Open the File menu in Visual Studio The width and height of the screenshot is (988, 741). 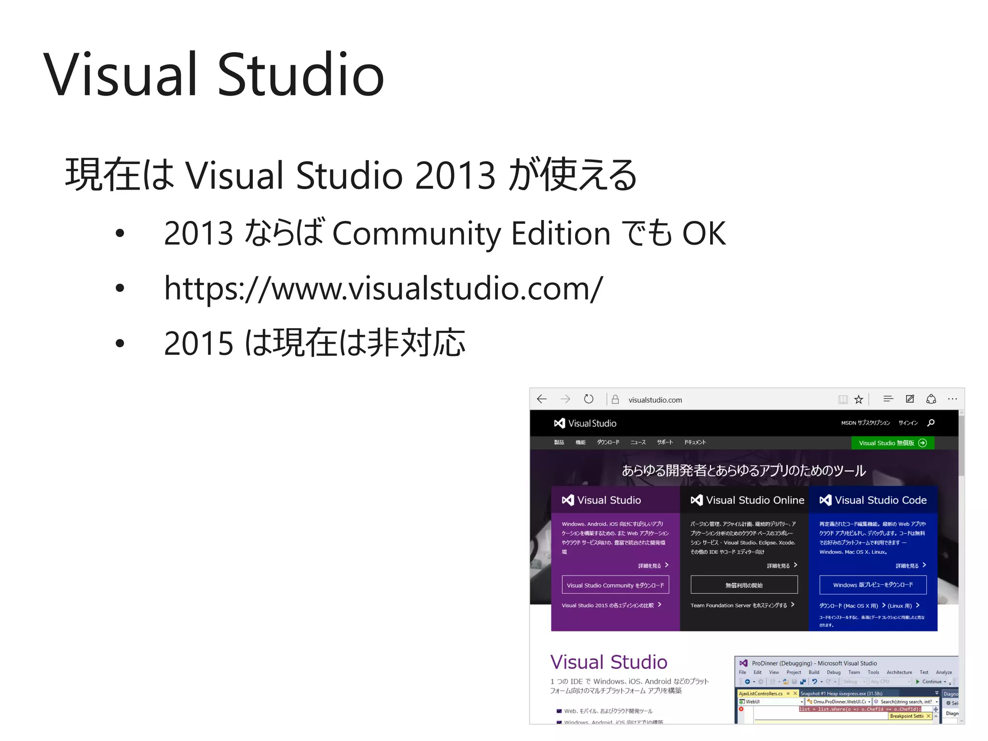pos(742,672)
